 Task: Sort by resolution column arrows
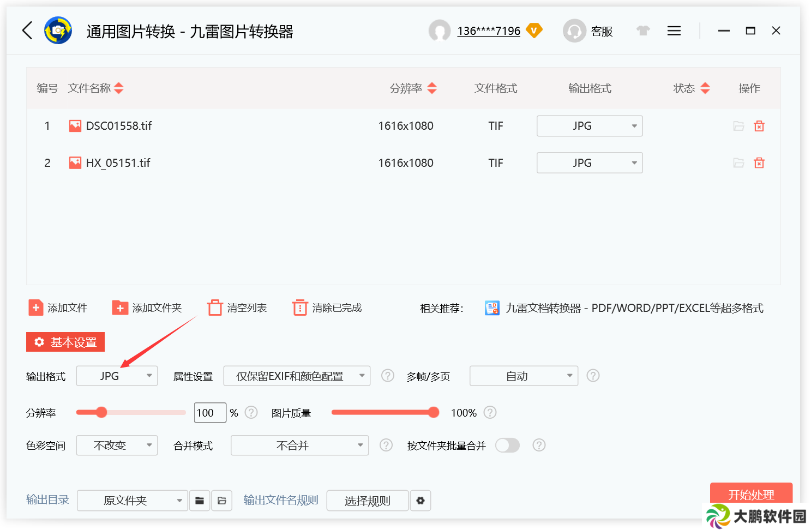pos(432,88)
